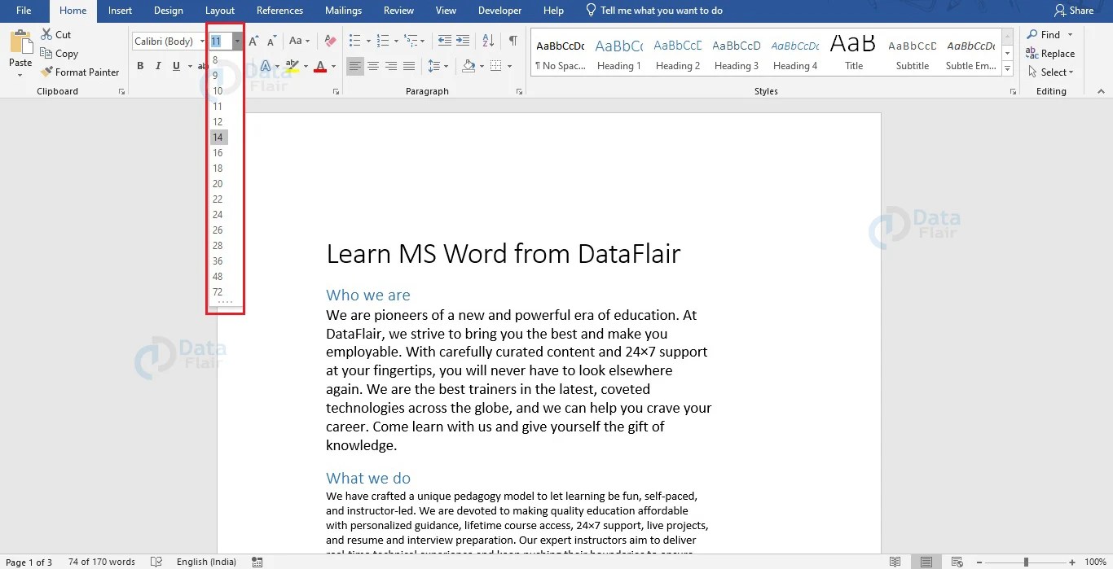This screenshot has height=569, width=1113.
Task: Open the Calibri (Body) font name dropdown
Action: [202, 42]
